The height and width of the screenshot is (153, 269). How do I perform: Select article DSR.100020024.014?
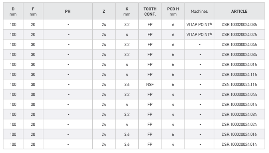click(x=239, y=144)
